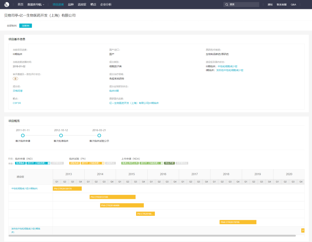The image size is (312, 242).
Task: Click the 试验完成 orange legend tag
Action: (x=75, y=163)
